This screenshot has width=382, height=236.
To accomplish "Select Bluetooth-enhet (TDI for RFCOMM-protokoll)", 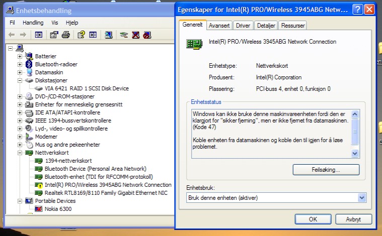I will point(99,177).
